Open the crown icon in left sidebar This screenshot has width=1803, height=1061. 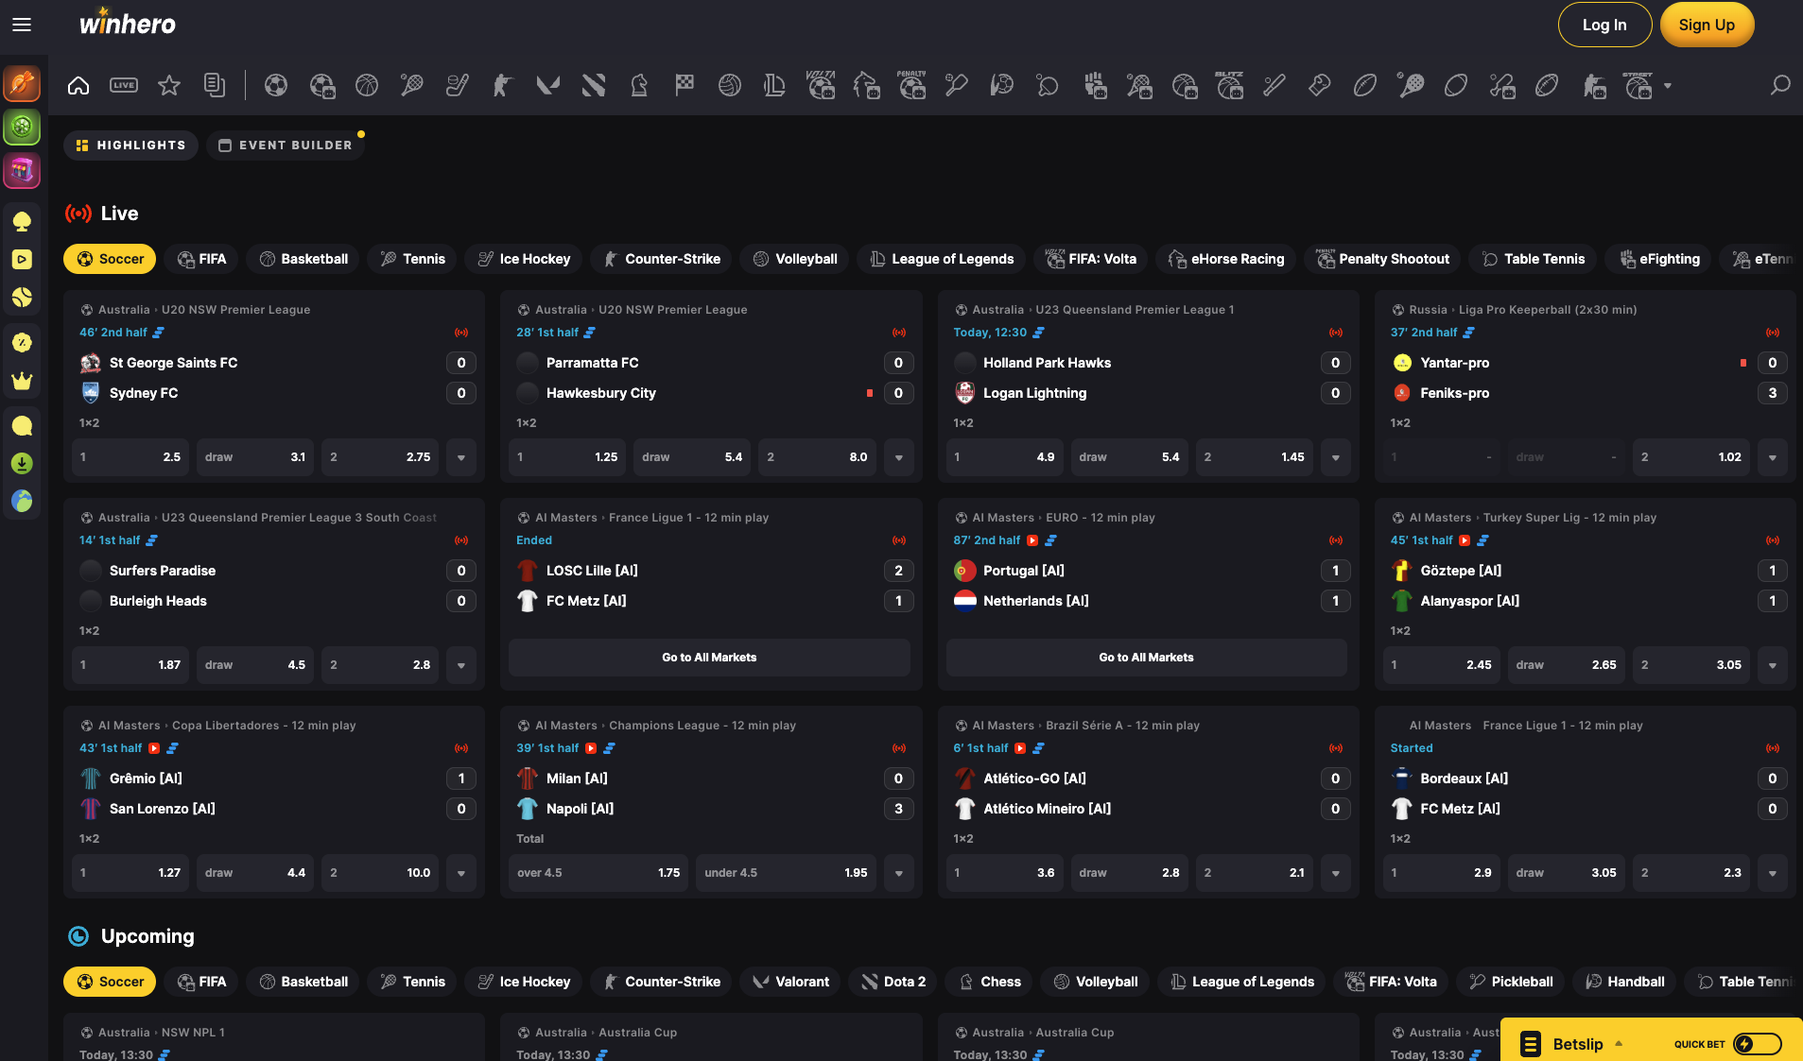(22, 382)
